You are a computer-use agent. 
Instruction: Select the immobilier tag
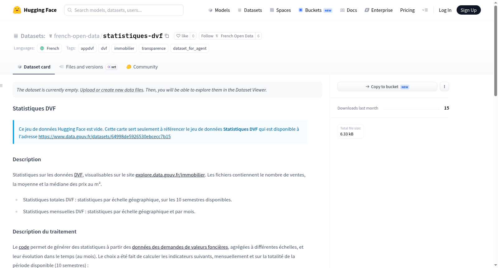point(124,48)
